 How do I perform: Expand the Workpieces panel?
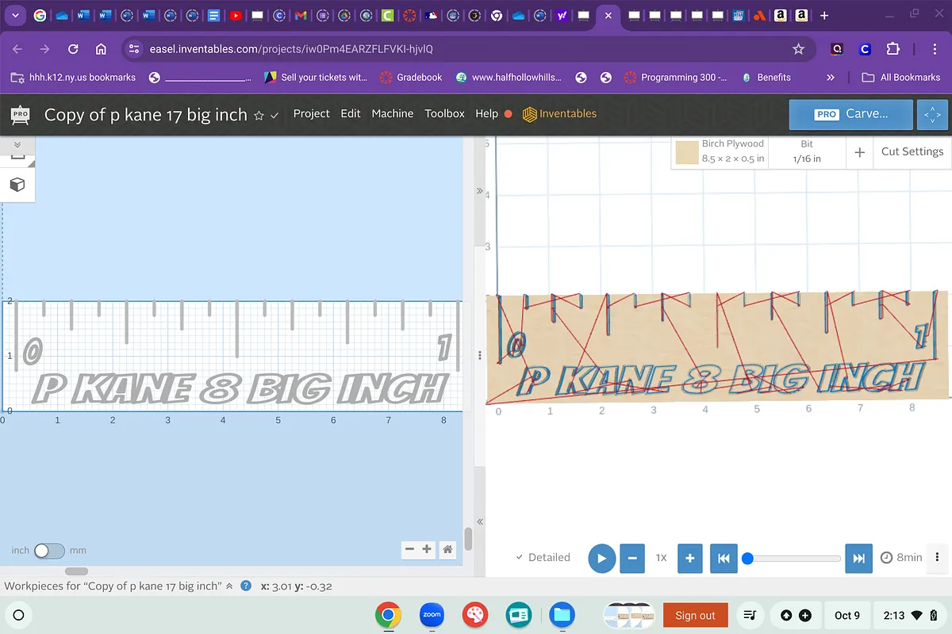[230, 586]
